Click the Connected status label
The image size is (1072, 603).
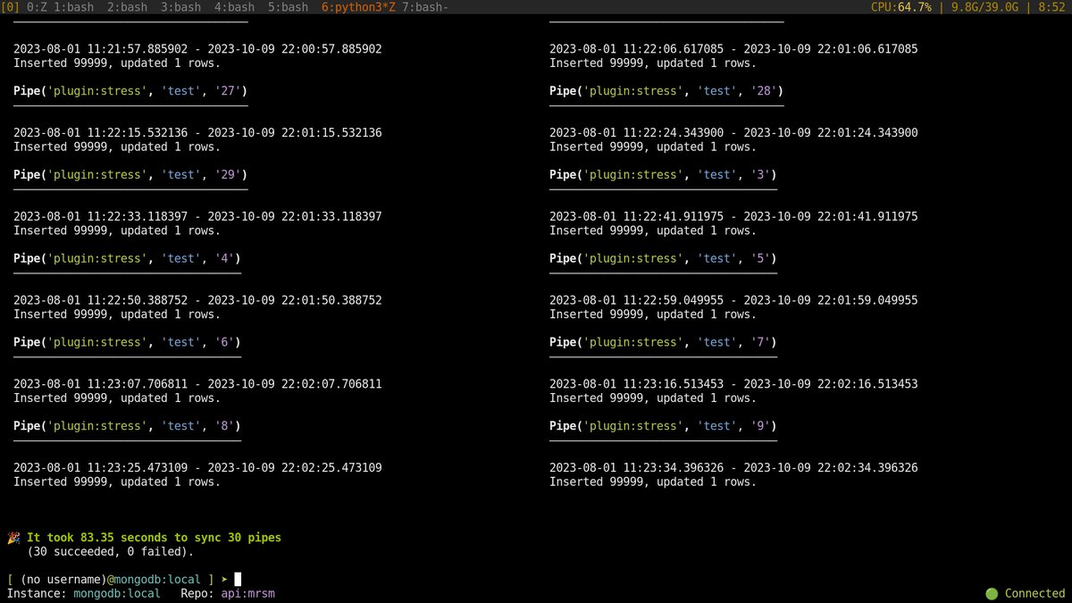[x=1034, y=593]
